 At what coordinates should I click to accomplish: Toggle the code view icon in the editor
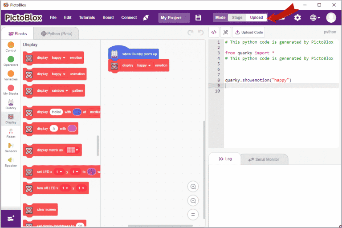214,32
